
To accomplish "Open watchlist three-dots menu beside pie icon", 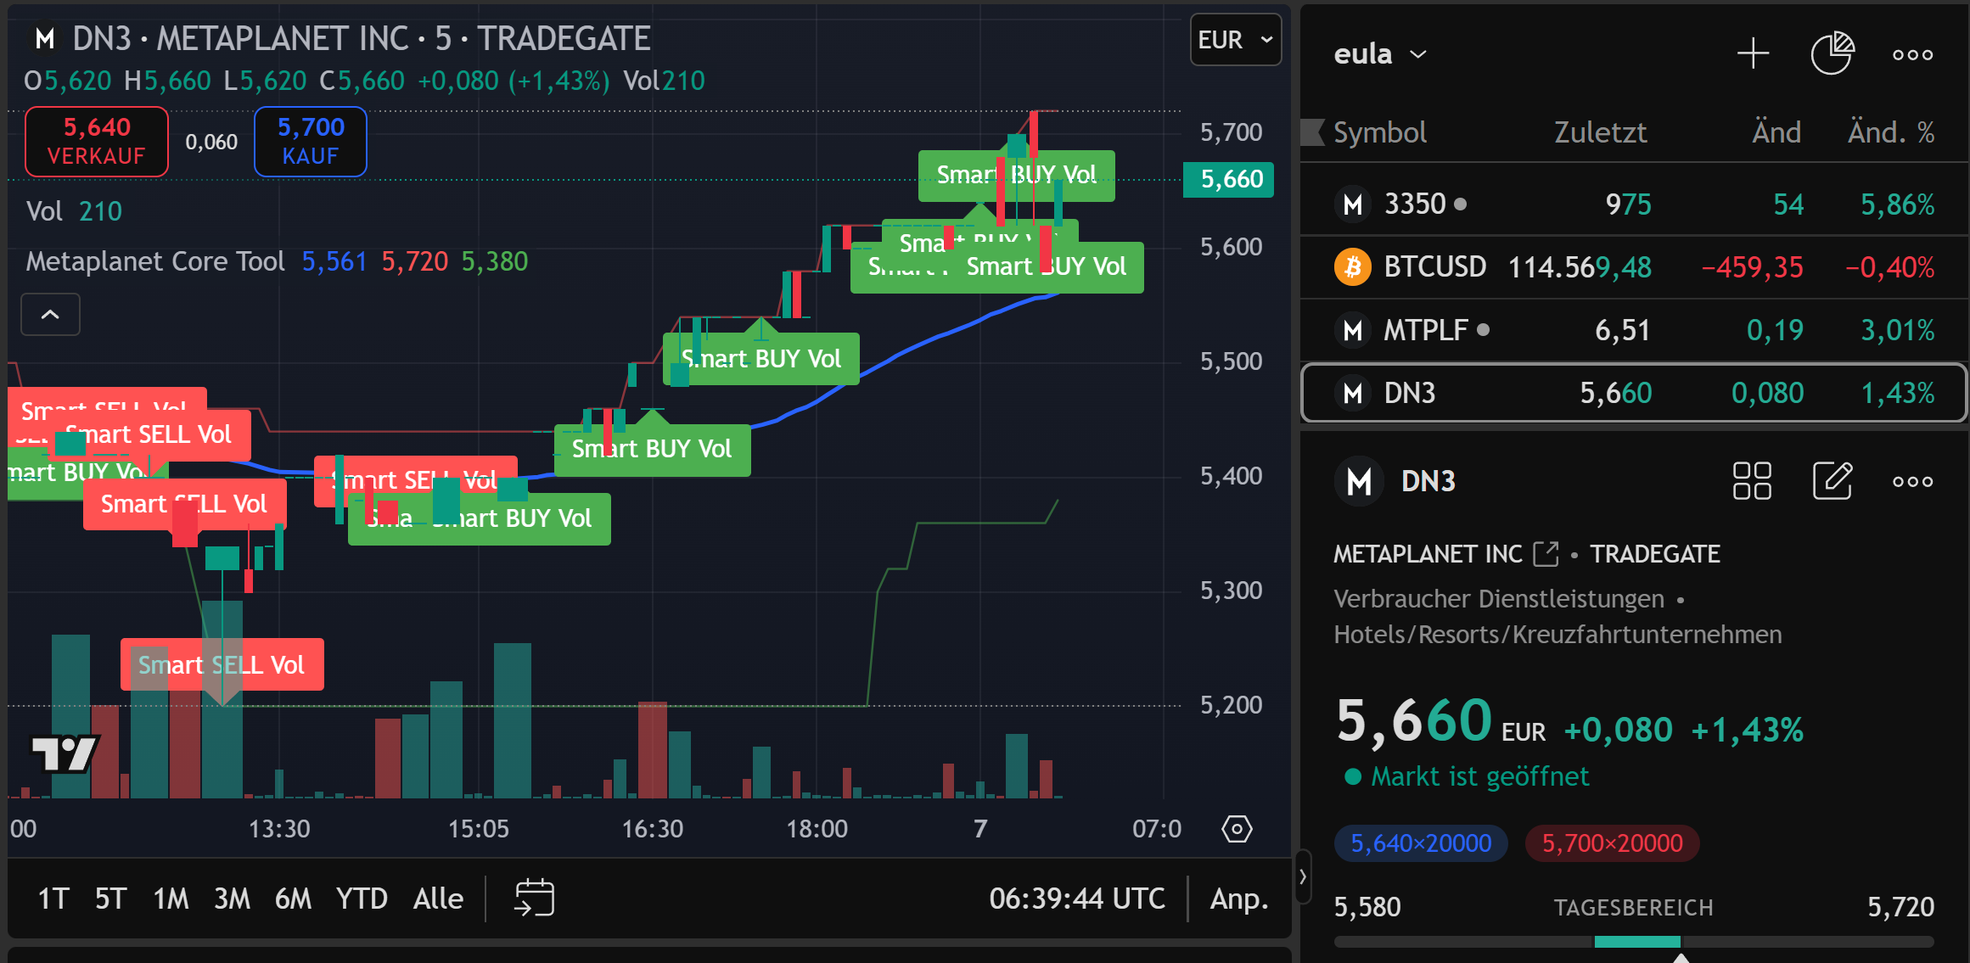I will tap(1912, 54).
